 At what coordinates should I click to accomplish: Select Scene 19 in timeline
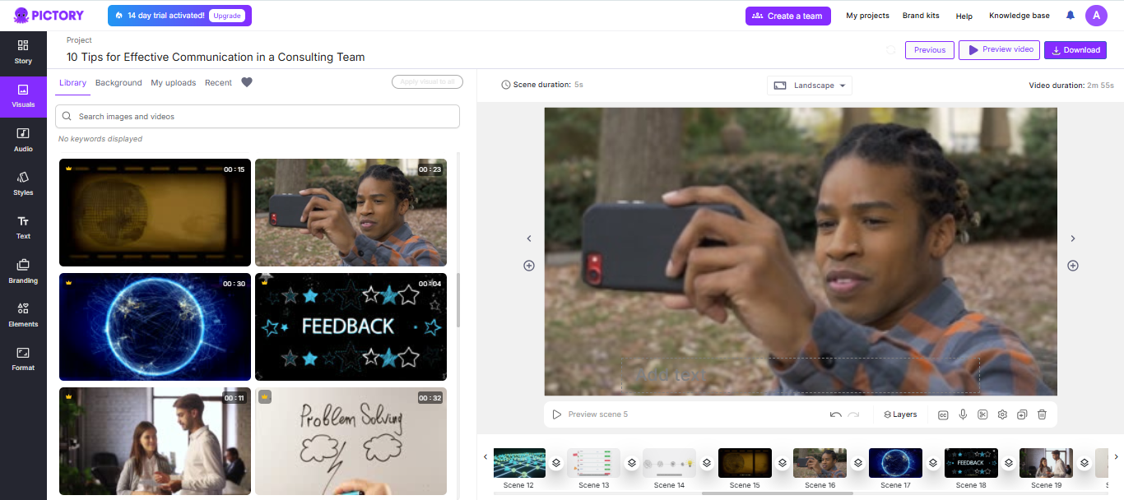pos(1046,463)
